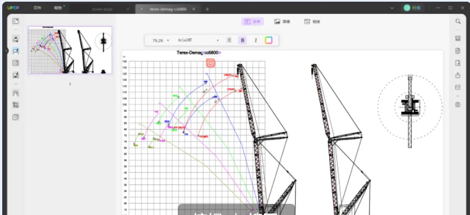Open the font size 76.26 dropdown
Viewport: 470px width, 215px height.
160,40
